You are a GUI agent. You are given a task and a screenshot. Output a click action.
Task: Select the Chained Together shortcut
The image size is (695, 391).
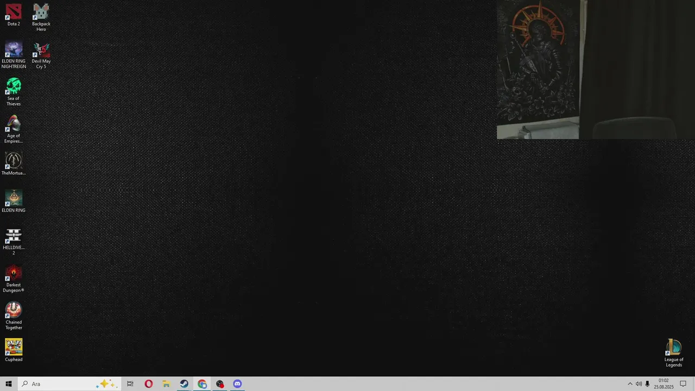(x=14, y=317)
